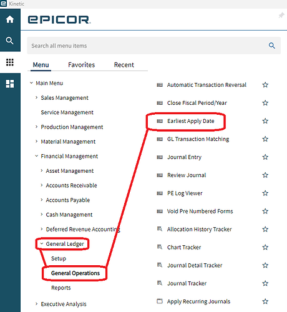This screenshot has height=312, width=287.
Task: Expand Production Management chevron
Action: pos(36,127)
